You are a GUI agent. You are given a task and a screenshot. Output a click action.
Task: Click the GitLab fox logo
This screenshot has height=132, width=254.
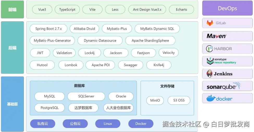click(x=210, y=23)
